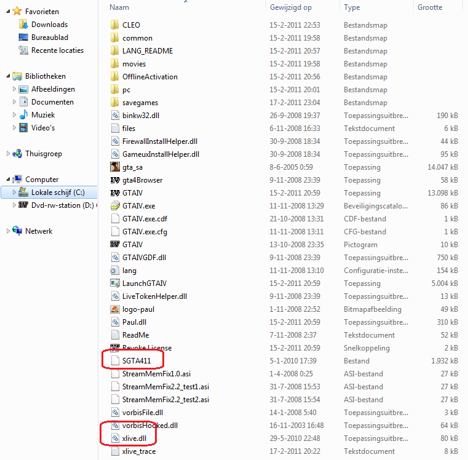
Task: Select the gta4Browser IV icon
Action: 115,180
